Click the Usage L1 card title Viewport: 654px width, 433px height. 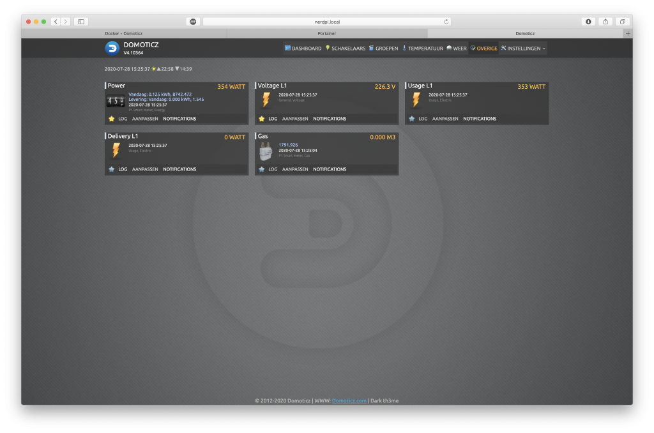[x=420, y=86]
